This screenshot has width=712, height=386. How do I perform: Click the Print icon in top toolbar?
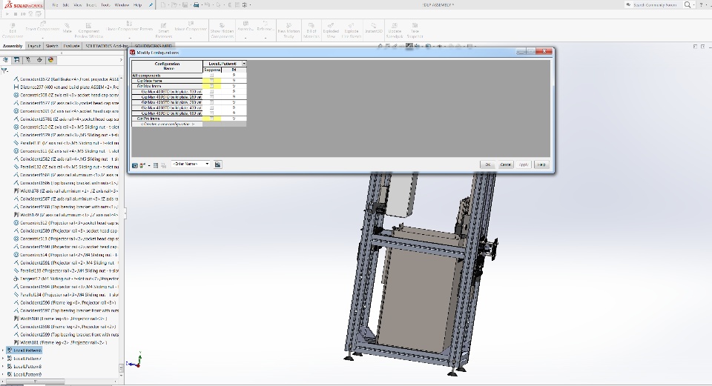pyautogui.click(x=196, y=5)
